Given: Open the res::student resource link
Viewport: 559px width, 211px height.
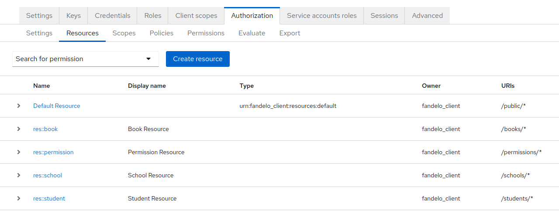Looking at the screenshot, I should pos(49,198).
